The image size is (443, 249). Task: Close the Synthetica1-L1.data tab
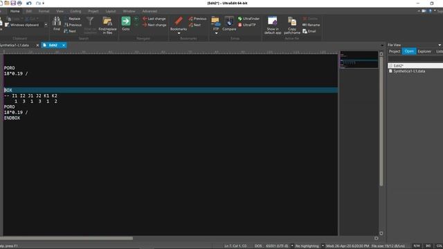[37, 45]
